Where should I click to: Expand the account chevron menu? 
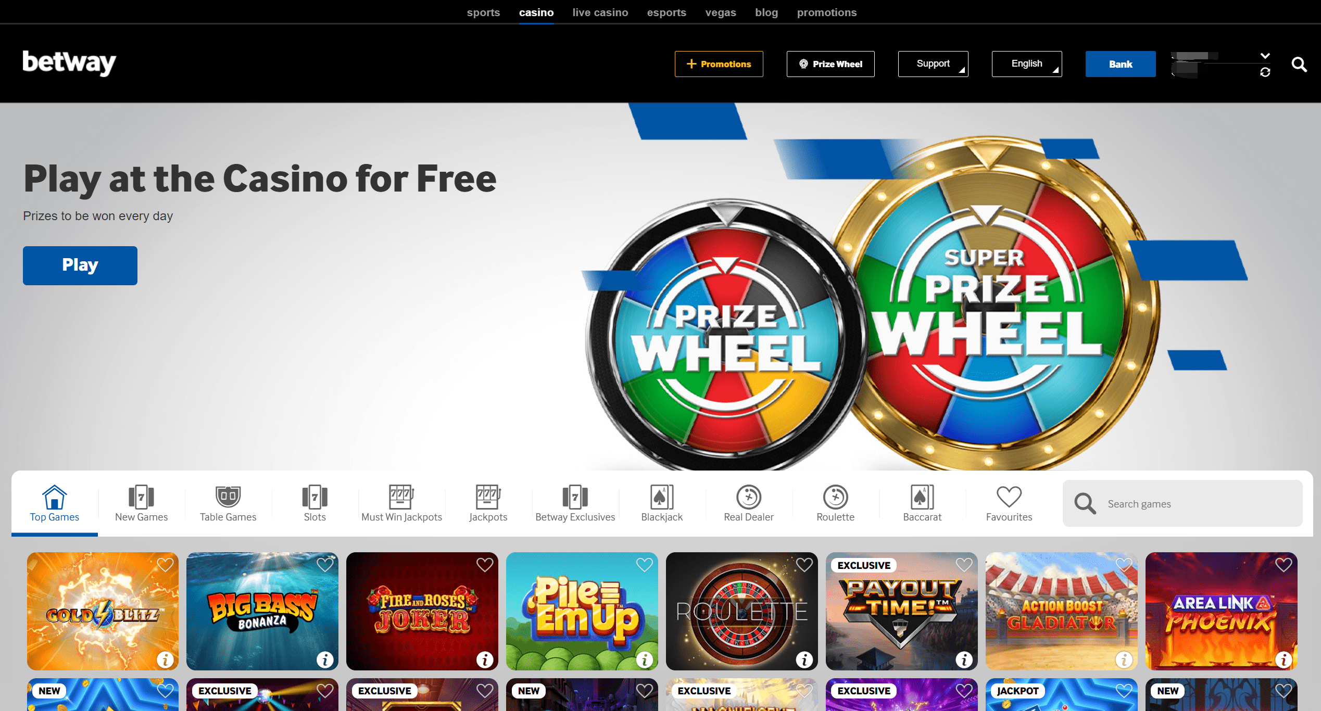click(x=1265, y=56)
